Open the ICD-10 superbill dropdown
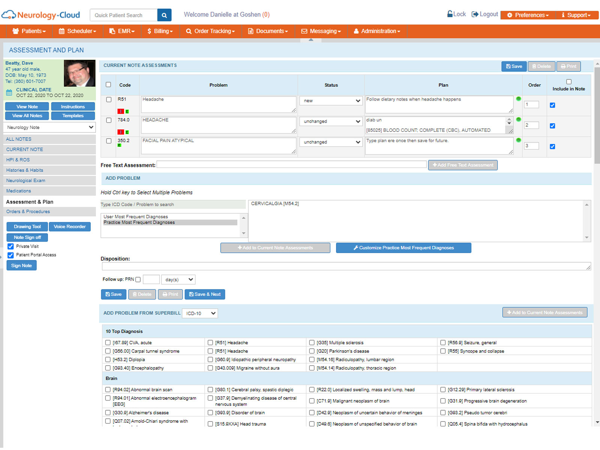Image resolution: width=600 pixels, height=450 pixels. pos(199,313)
